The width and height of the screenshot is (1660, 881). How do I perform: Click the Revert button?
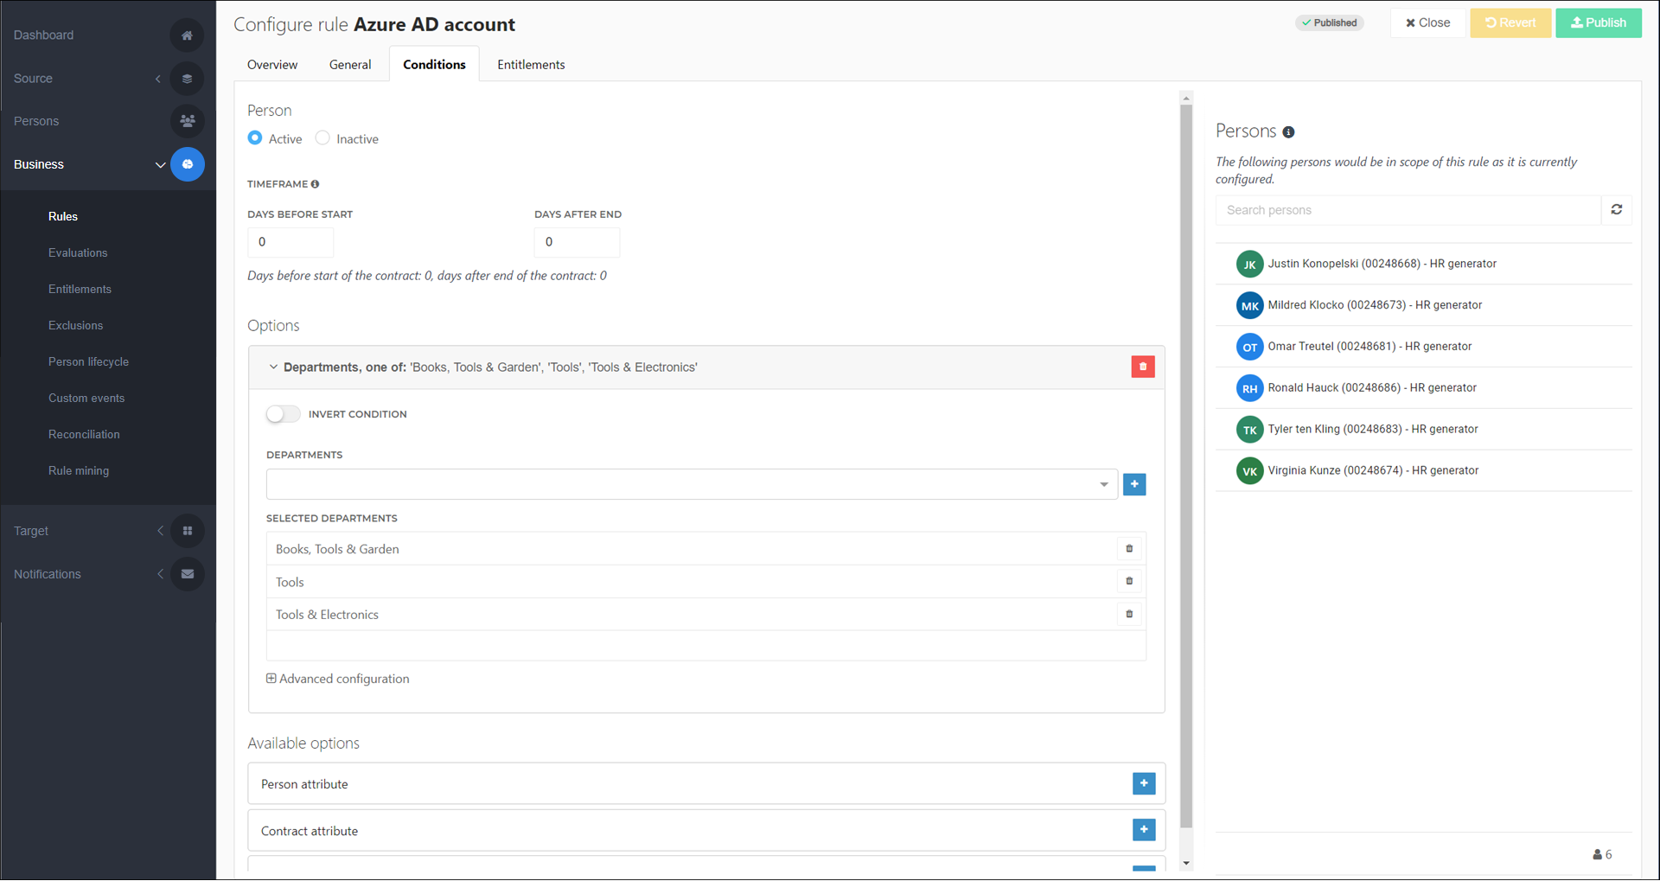coord(1510,23)
